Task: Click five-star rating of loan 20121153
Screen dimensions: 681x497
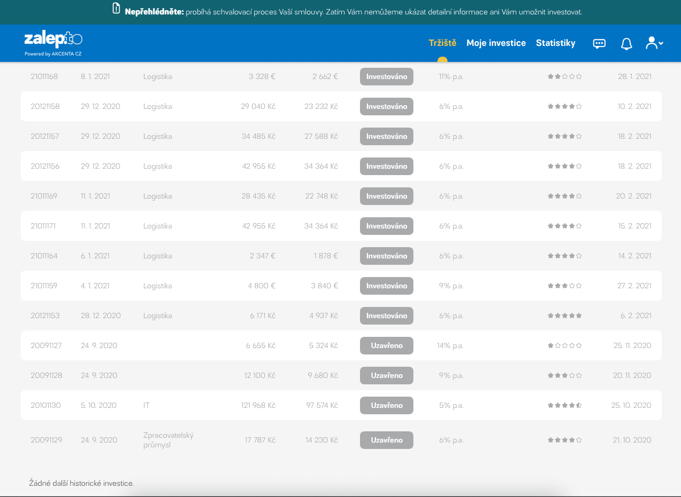Action: coord(565,315)
